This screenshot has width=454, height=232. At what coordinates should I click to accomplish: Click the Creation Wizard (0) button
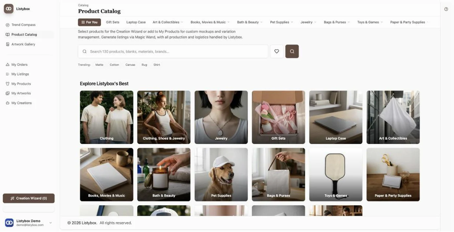click(29, 198)
